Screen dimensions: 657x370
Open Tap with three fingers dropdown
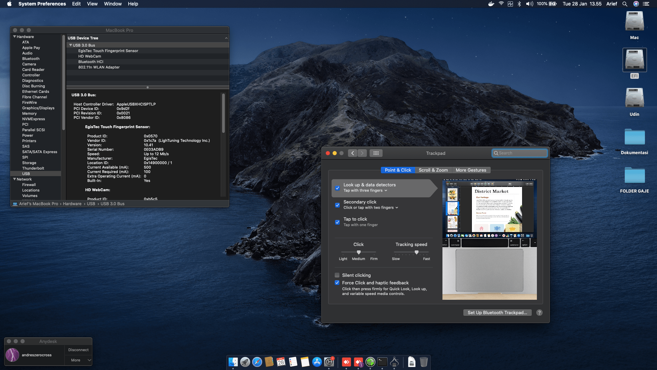[x=365, y=190]
